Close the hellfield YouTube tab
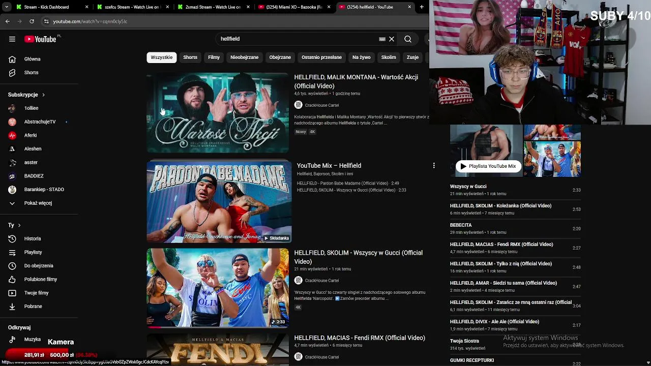Image resolution: width=651 pixels, height=366 pixels. click(409, 7)
